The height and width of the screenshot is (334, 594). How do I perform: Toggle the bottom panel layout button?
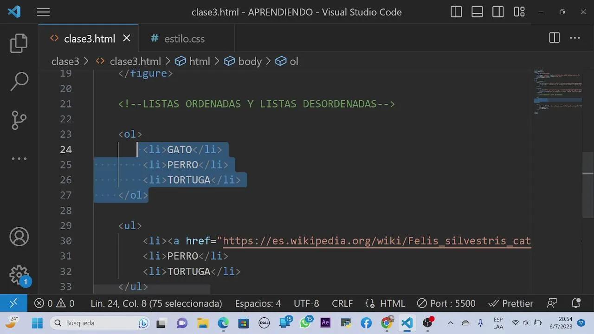(x=477, y=13)
